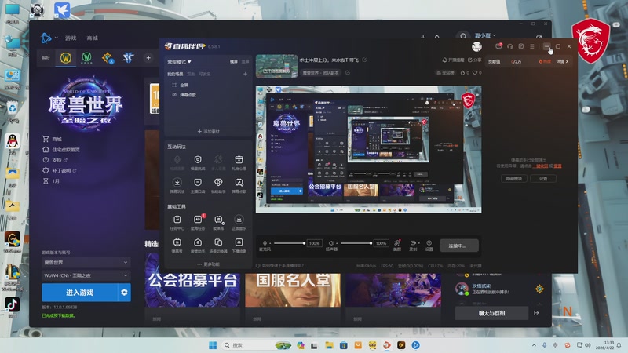Mute the speaker icon below preview

click(331, 243)
